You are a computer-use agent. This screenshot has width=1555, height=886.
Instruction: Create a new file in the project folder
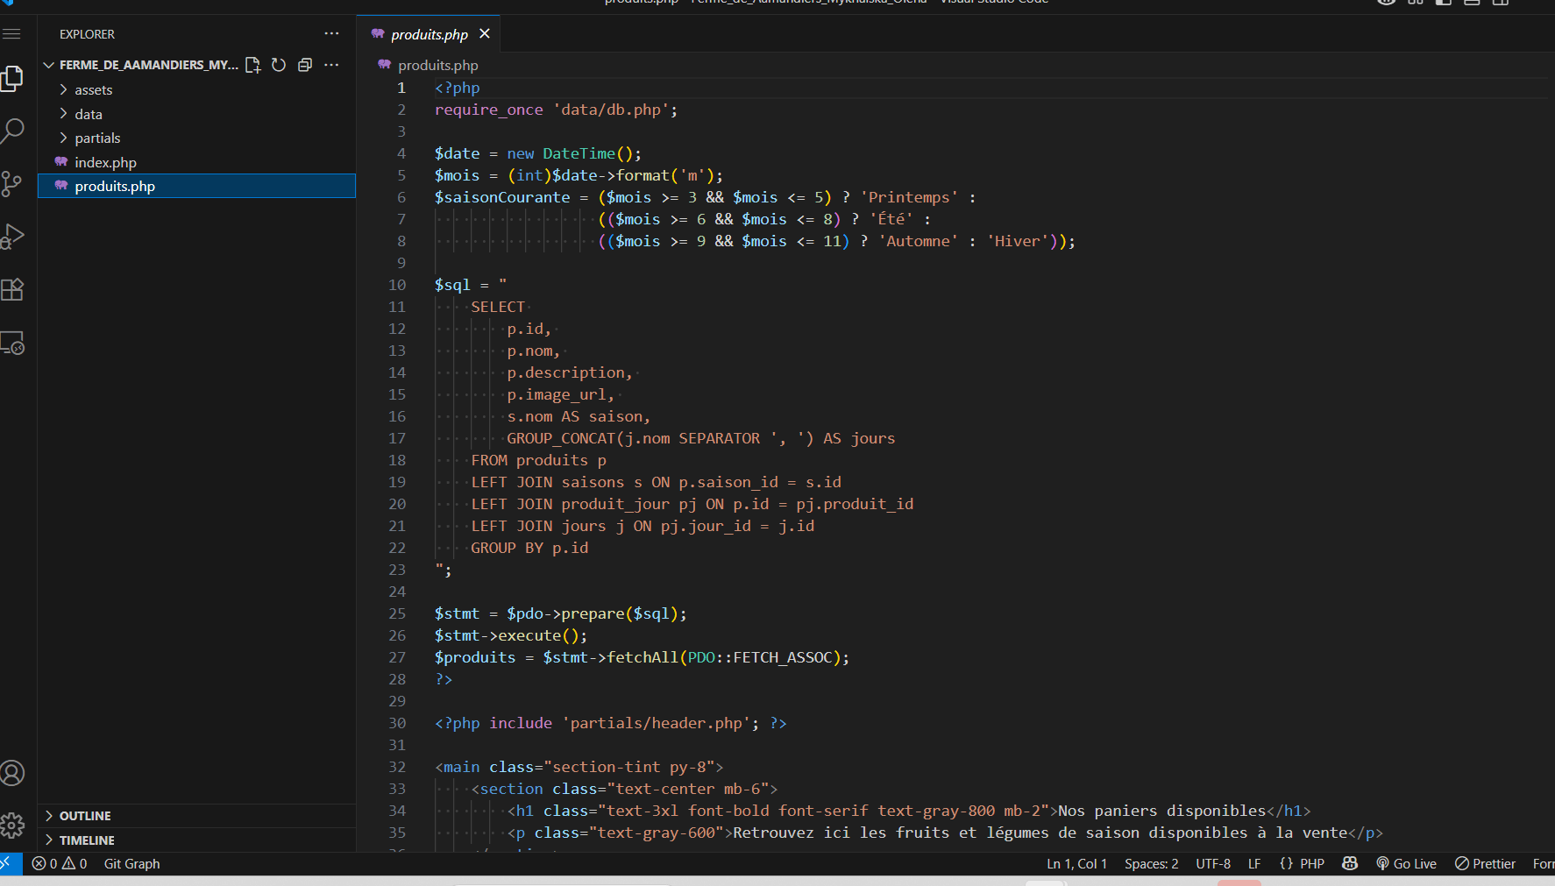pyautogui.click(x=253, y=65)
